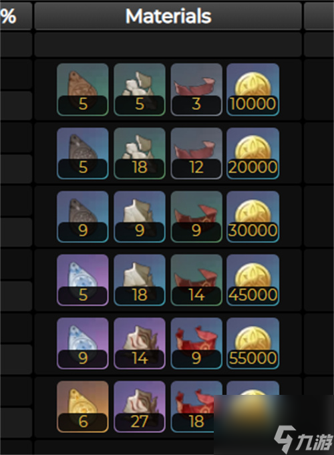Click the brown talisman icon with count 5
The width and height of the screenshot is (334, 455).
pos(83,90)
